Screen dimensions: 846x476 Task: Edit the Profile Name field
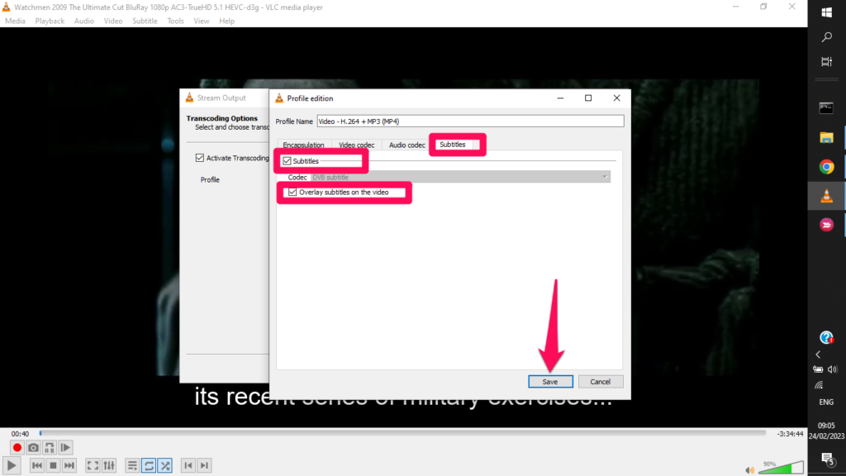(x=470, y=121)
